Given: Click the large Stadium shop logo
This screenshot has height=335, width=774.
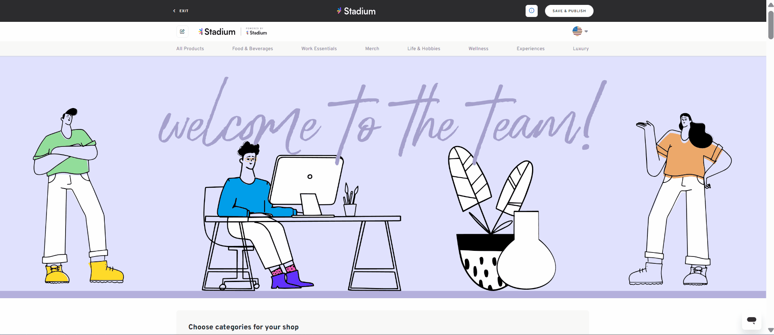Looking at the screenshot, I should (x=217, y=32).
